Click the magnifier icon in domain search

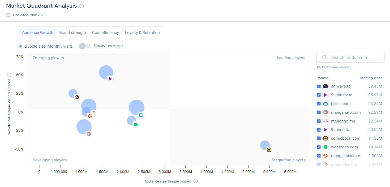click(325, 57)
